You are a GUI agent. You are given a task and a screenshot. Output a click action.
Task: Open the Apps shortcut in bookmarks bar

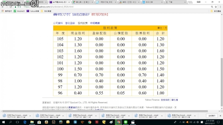coord(7,11)
